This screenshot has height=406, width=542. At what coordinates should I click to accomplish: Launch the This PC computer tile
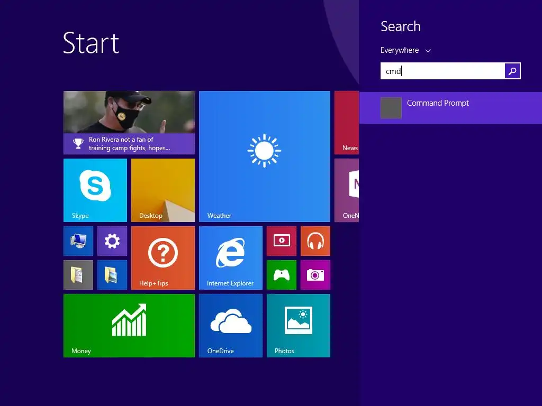78,241
